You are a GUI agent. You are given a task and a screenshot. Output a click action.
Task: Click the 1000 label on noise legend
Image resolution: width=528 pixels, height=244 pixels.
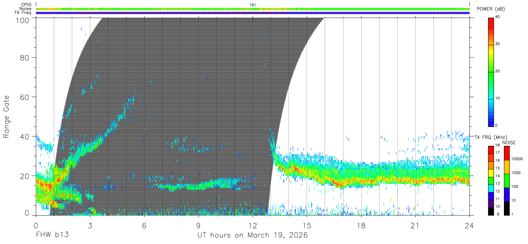tap(515, 173)
